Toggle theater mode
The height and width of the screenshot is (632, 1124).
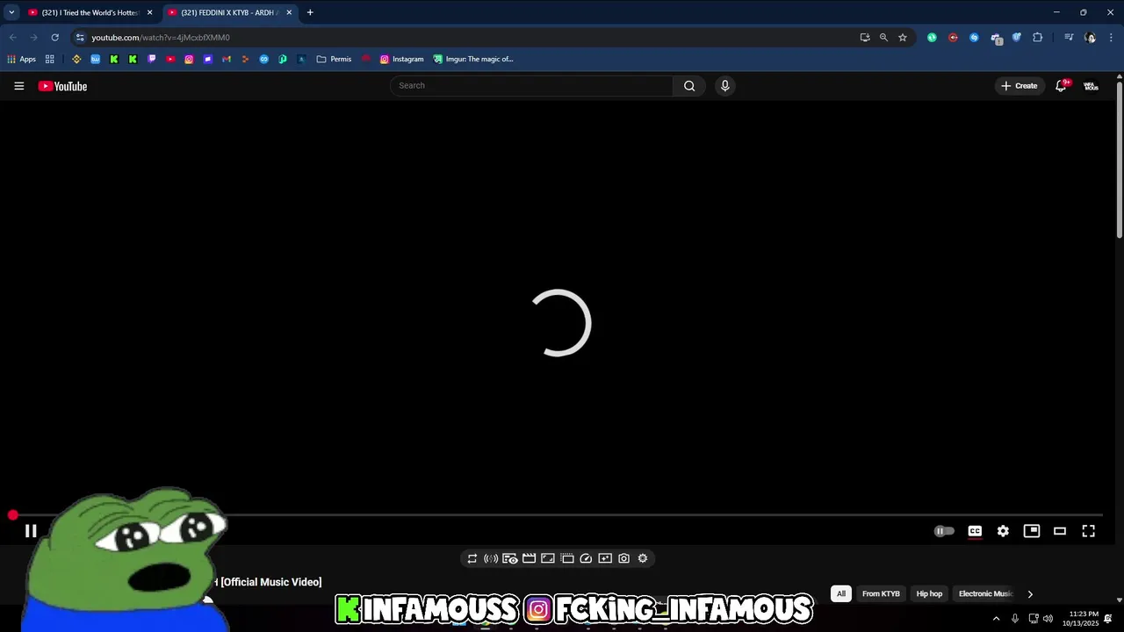point(1060,531)
